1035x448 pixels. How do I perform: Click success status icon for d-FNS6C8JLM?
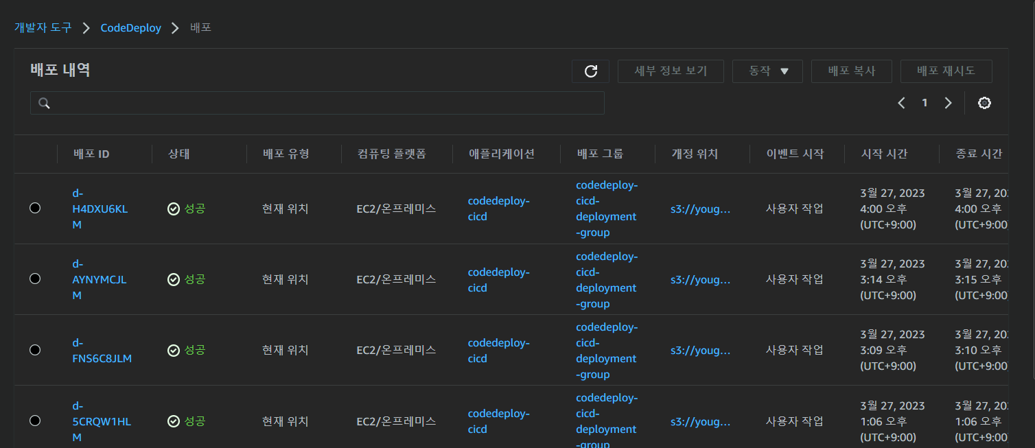(x=174, y=350)
